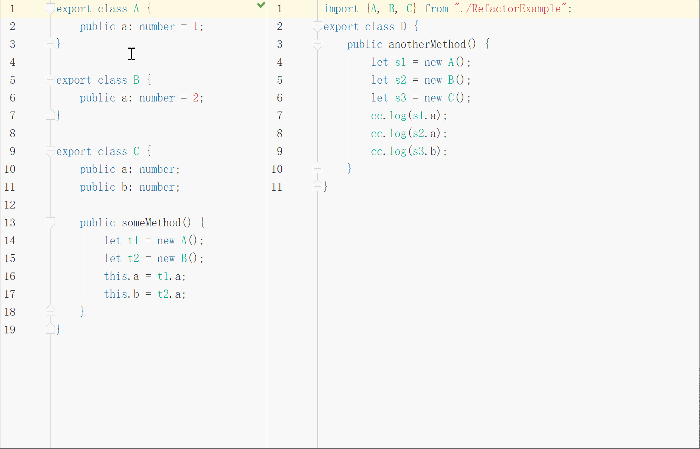Click class name D in right editor

click(404, 26)
